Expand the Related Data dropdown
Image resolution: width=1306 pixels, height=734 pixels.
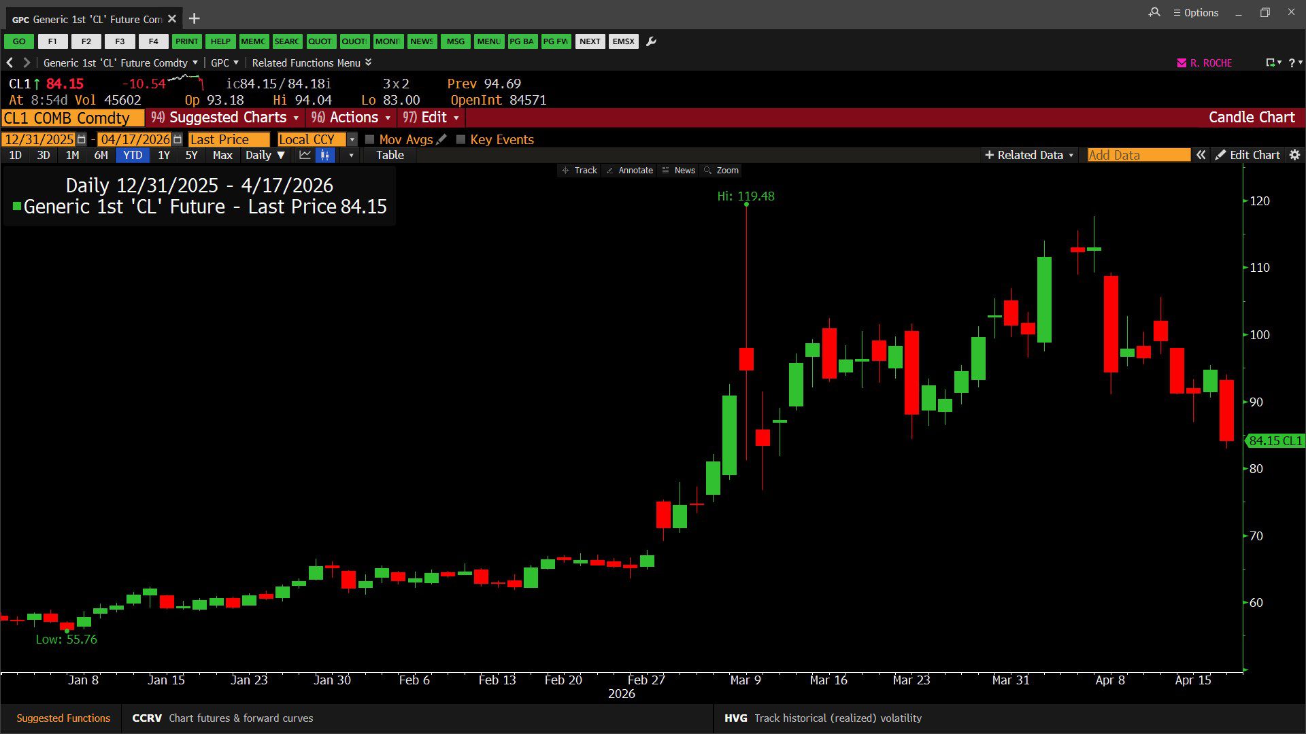click(x=1029, y=155)
